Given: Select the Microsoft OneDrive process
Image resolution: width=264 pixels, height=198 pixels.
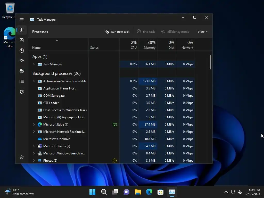Looking at the screenshot, I should click(112, 139).
